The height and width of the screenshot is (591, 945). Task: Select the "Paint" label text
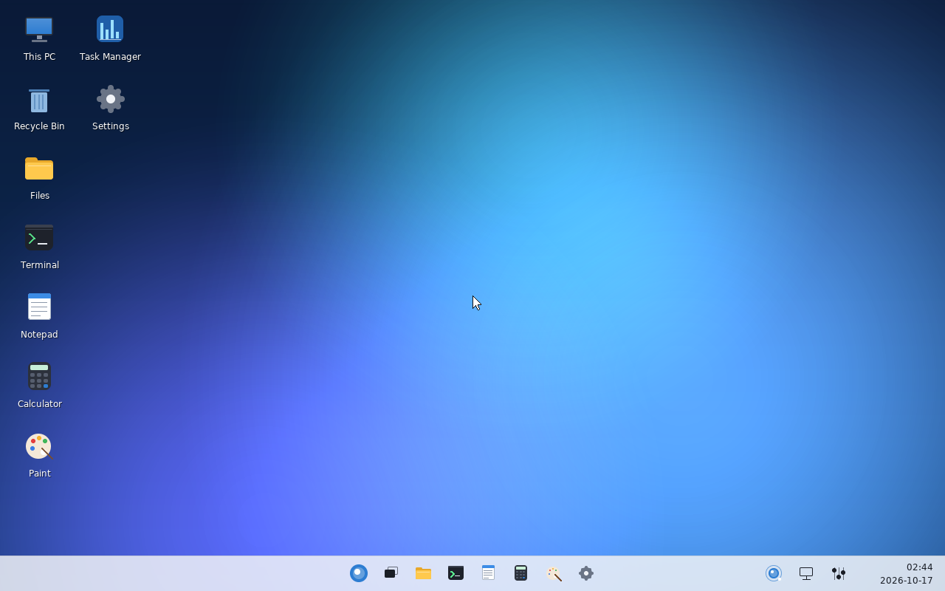pos(39,474)
